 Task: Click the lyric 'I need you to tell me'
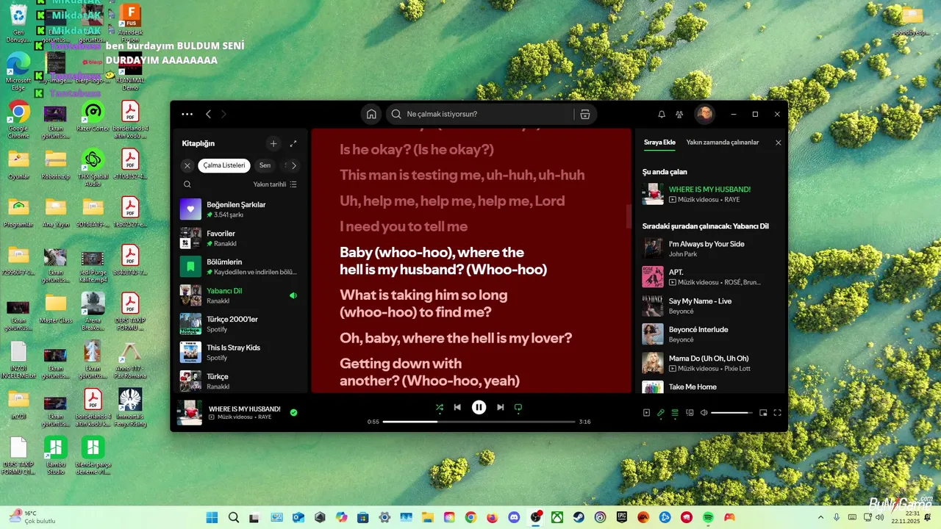tap(404, 226)
